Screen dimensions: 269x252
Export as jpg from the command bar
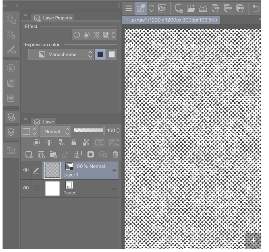pos(215,8)
